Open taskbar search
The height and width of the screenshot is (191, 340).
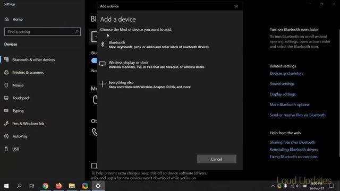19,186
